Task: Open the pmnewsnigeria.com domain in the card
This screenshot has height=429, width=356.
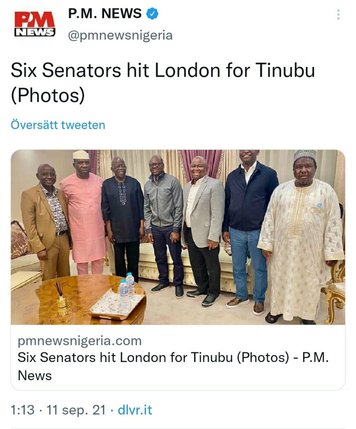Action: point(79,341)
